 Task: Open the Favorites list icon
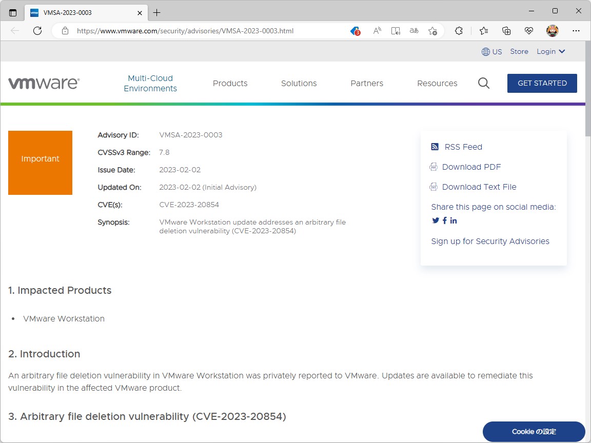point(484,31)
